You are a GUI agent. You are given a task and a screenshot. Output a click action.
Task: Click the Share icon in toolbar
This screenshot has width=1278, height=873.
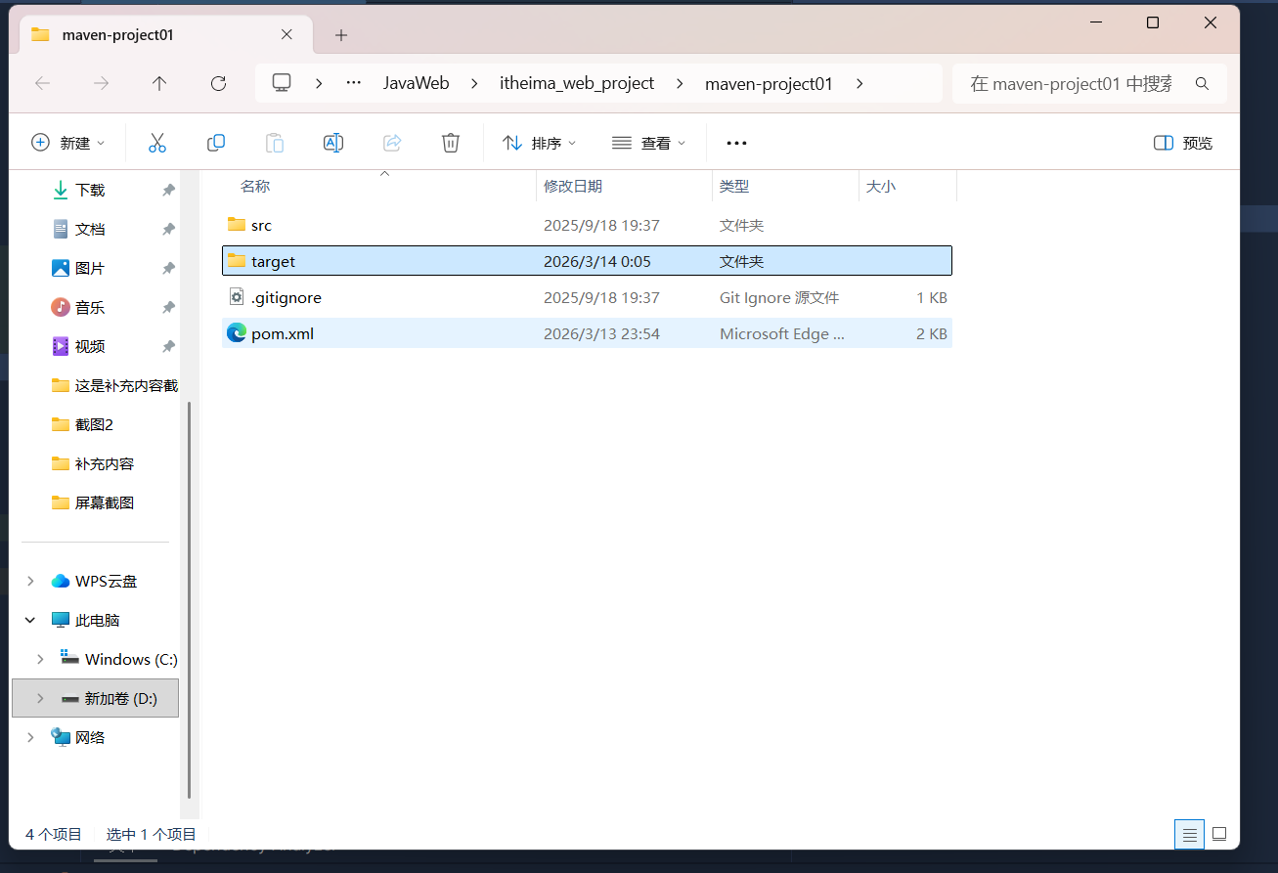coord(392,143)
